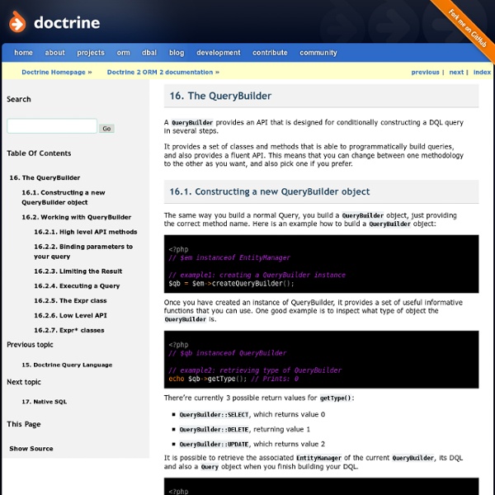Click the 'doctrine' wordmark text

pos(67,23)
